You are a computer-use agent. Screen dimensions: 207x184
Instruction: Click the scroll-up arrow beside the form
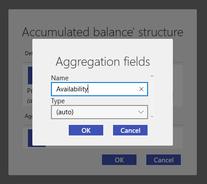[x=152, y=76]
